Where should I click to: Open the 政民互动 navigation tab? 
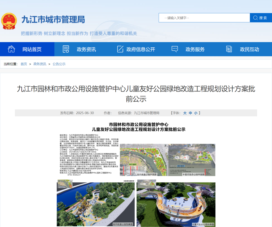(249, 49)
